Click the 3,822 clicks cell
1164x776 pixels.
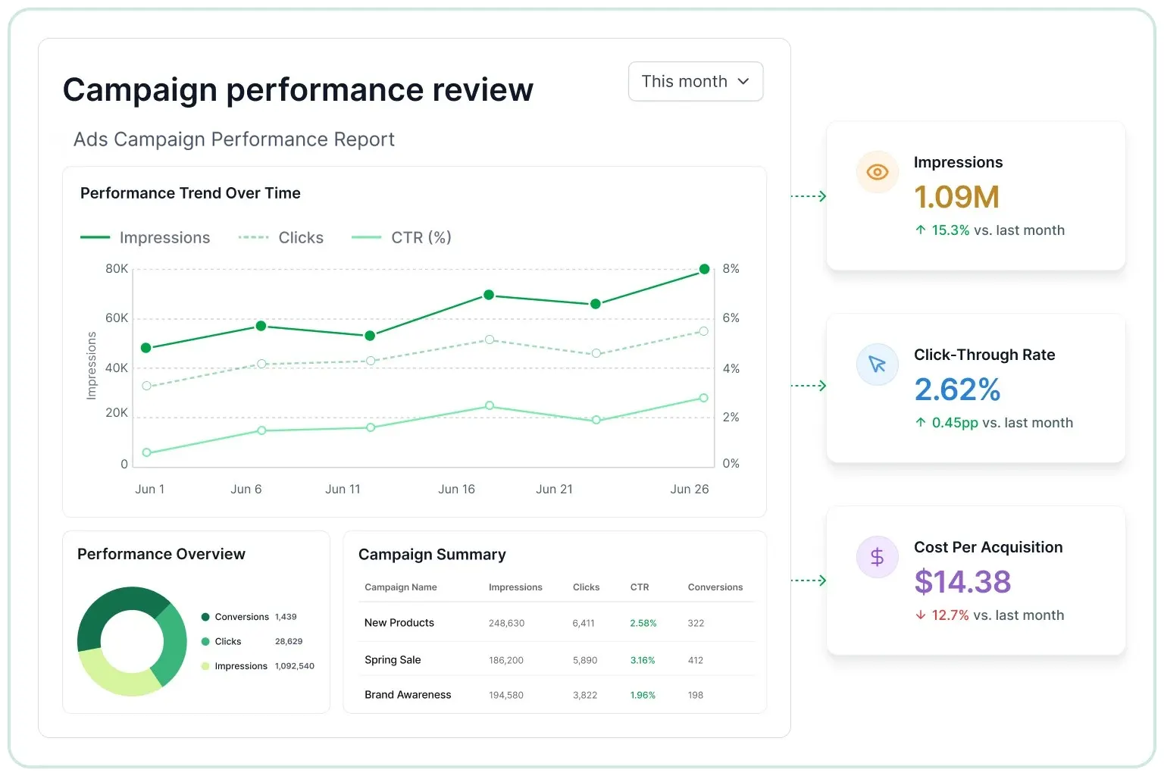point(585,695)
